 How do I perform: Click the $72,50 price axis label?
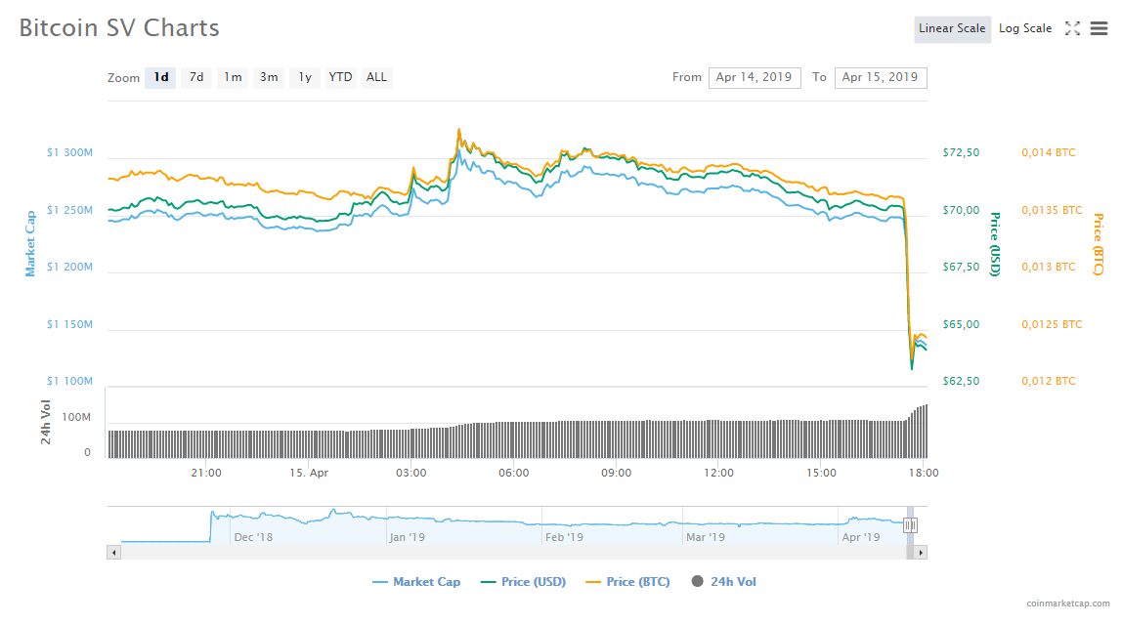pos(961,152)
